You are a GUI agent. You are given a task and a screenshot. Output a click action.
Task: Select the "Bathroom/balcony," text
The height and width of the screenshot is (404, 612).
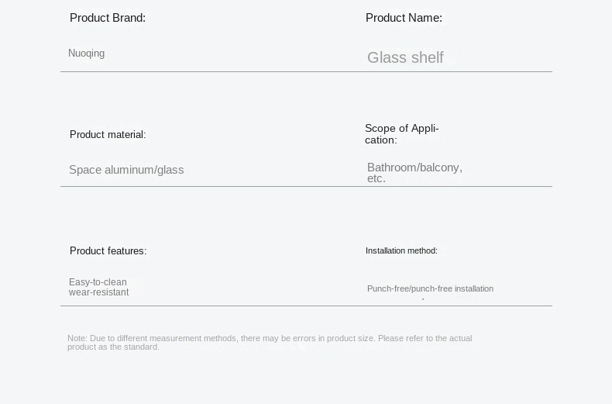coord(414,167)
